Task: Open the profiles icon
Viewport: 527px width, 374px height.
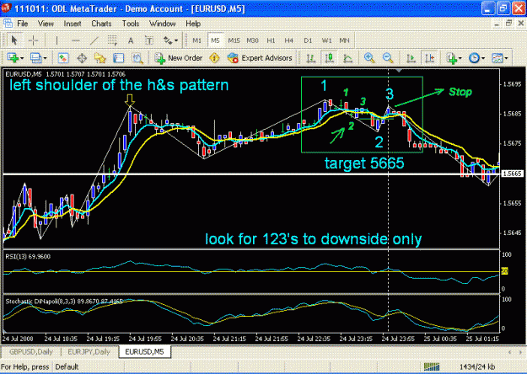Action: tap(35, 58)
